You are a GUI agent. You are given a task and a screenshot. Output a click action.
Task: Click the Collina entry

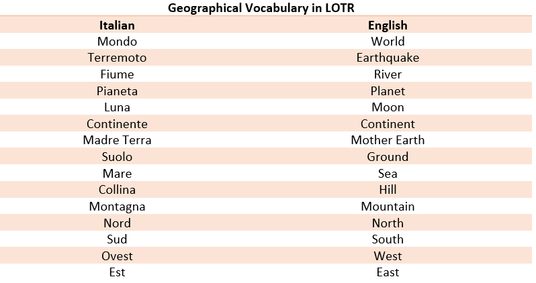117,190
